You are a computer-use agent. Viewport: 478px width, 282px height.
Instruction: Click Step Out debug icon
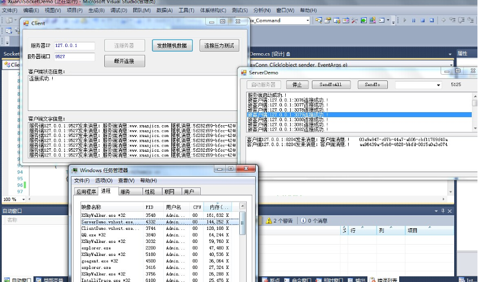471,20
